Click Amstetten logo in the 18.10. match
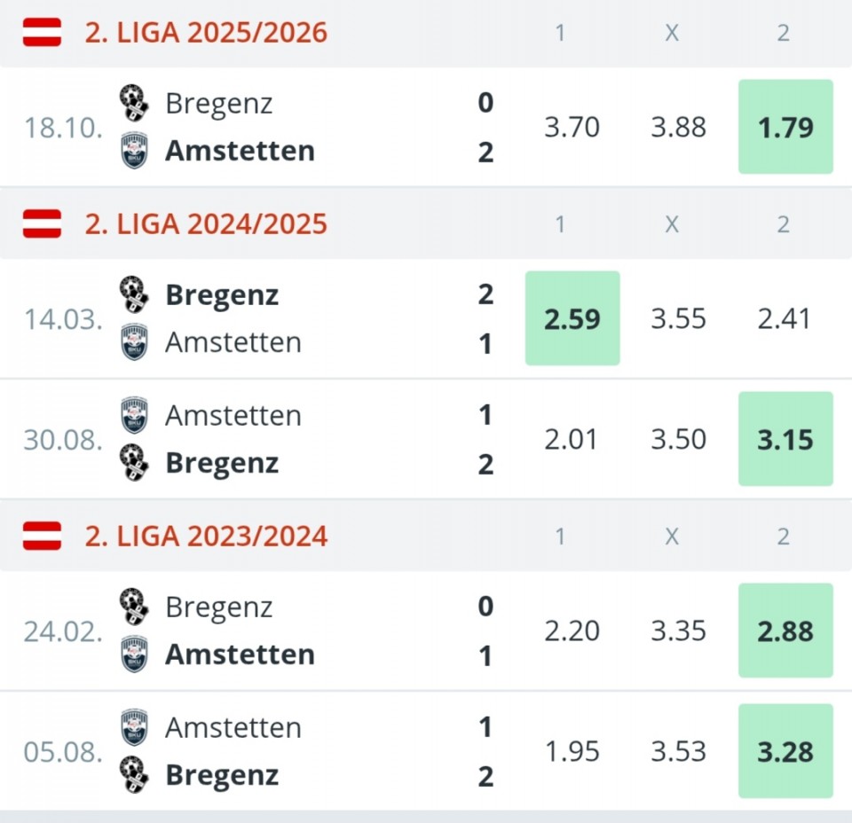The height and width of the screenshot is (823, 852). pos(134,151)
